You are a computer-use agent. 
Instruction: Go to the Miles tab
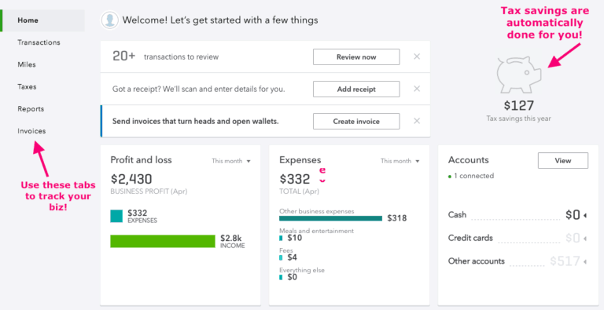click(x=27, y=64)
